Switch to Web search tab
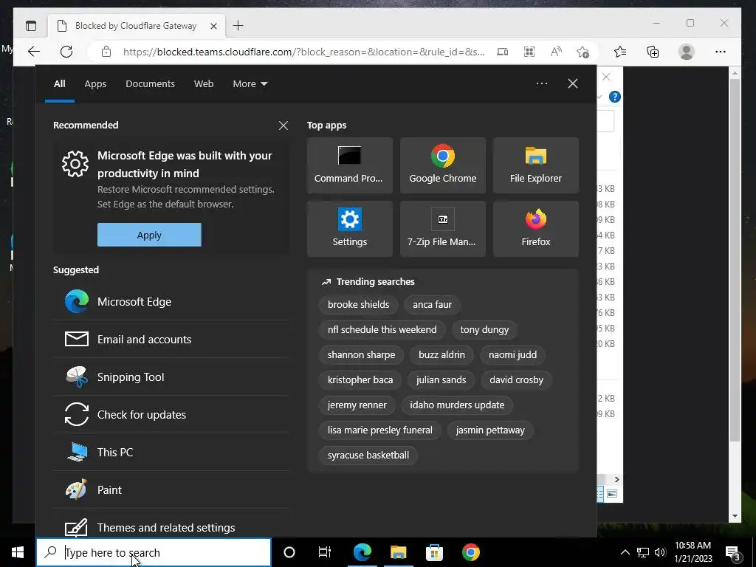Screen dimensions: 756x567 tap(204, 84)
